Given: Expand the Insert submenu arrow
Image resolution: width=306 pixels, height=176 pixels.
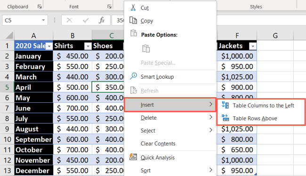Looking at the screenshot, I should click(x=211, y=104).
